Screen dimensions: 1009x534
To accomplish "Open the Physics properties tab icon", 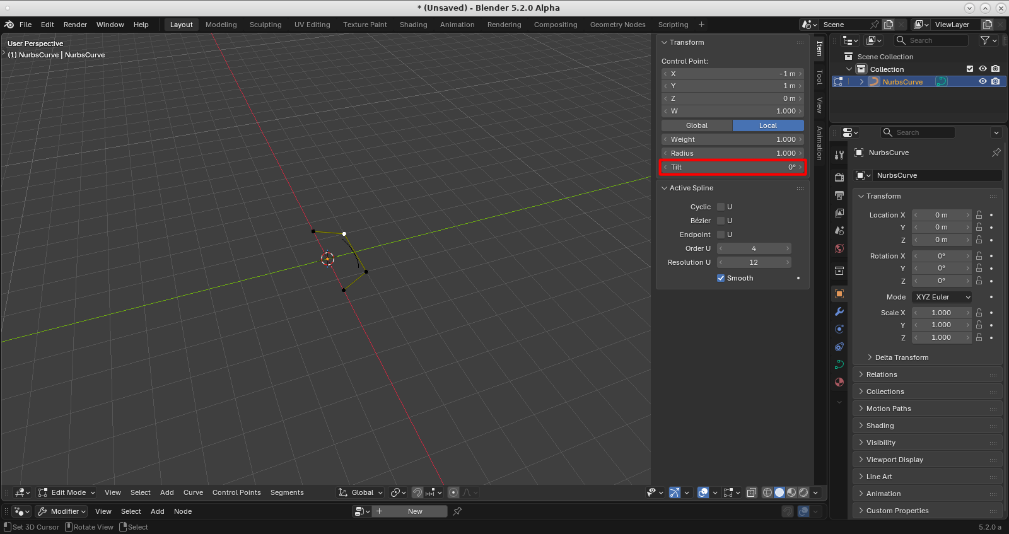I will pos(839,329).
